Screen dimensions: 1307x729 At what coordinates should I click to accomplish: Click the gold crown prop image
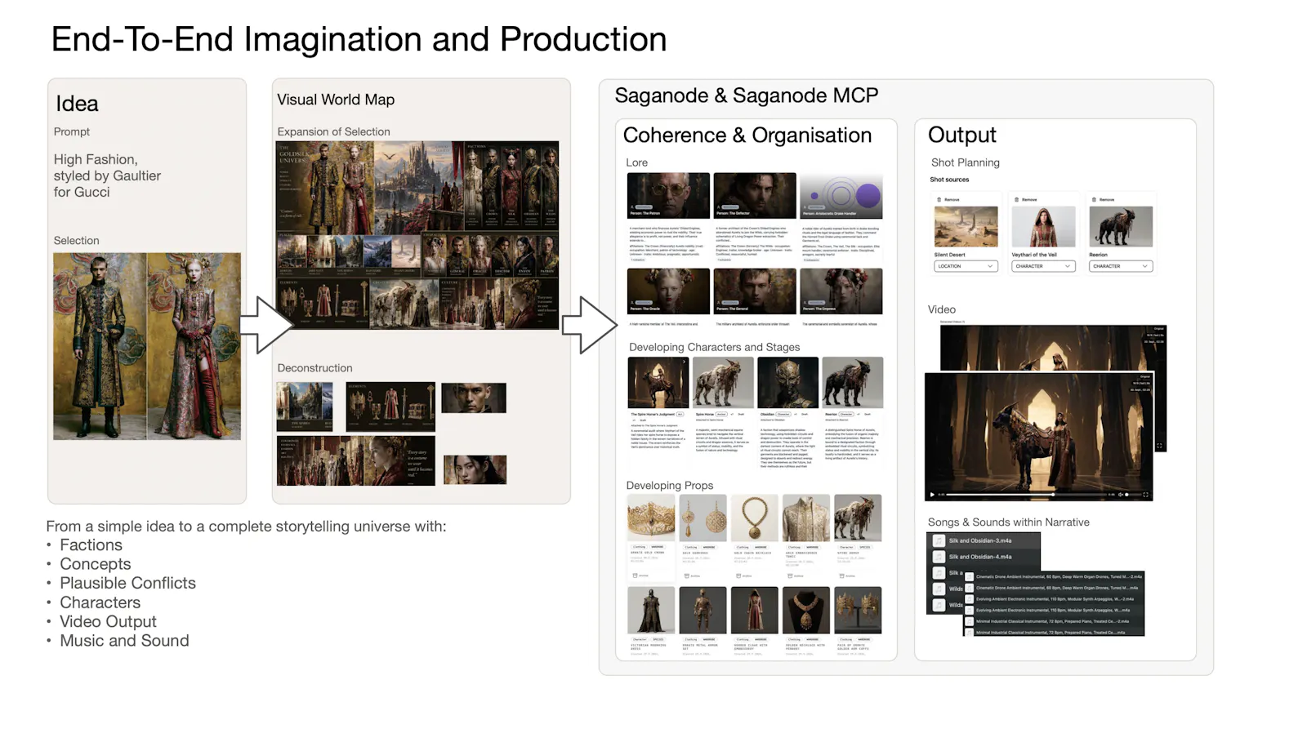click(x=651, y=518)
